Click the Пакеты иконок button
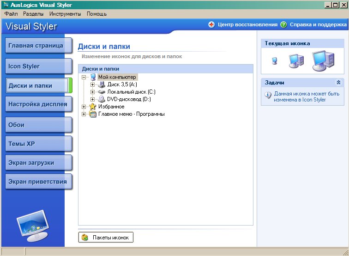Screen dimensions: 349x256 pos(106,237)
